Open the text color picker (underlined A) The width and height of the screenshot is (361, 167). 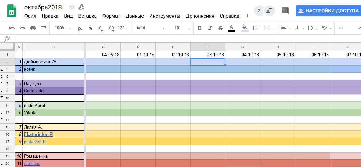[231, 28]
